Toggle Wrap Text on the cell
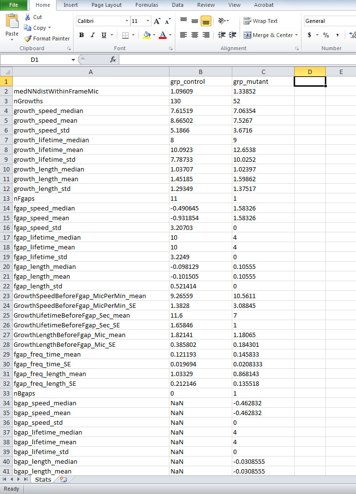356x494 pixels. point(261,21)
